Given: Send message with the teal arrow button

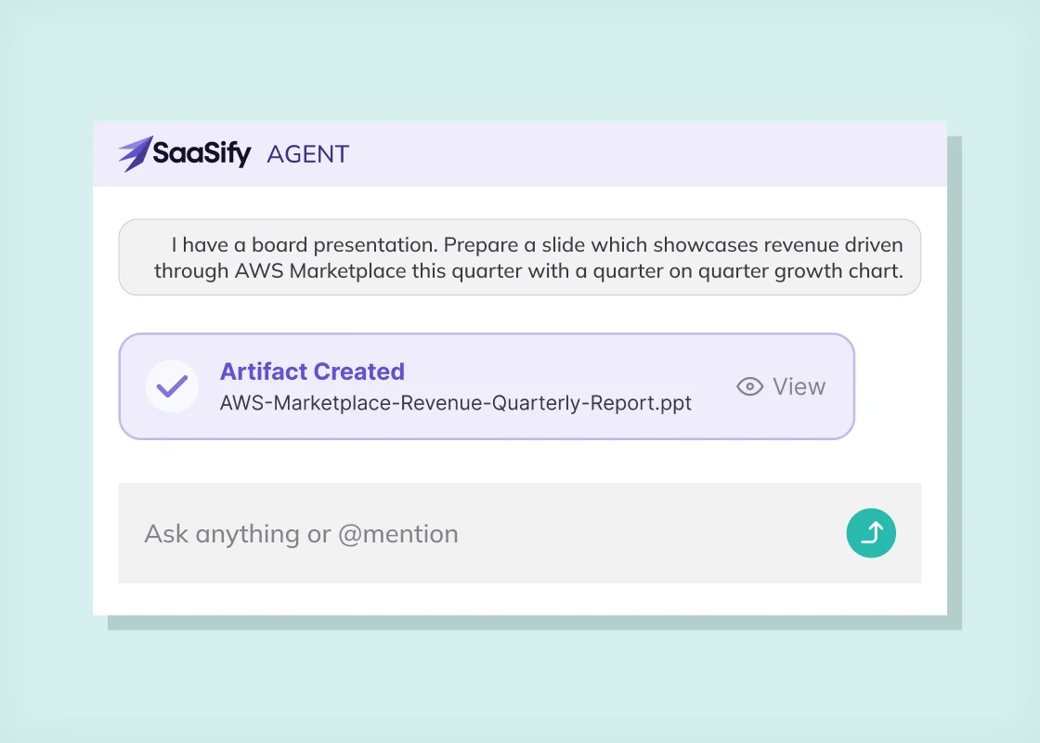Looking at the screenshot, I should point(871,533).
